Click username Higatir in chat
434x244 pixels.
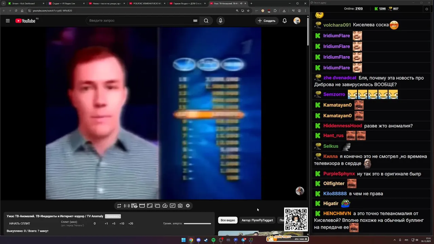pos(331,204)
